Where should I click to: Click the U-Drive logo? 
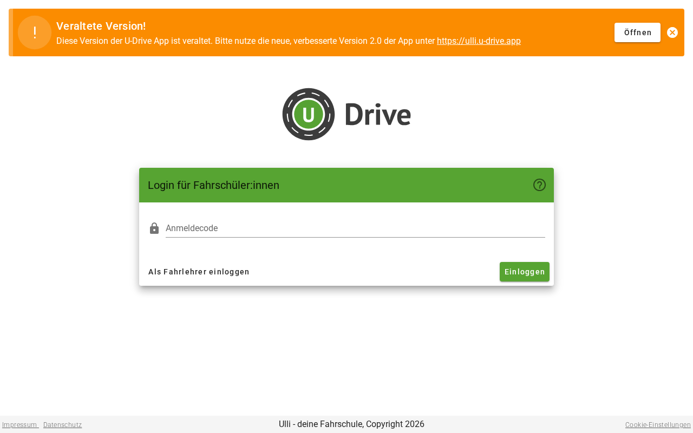point(346,114)
